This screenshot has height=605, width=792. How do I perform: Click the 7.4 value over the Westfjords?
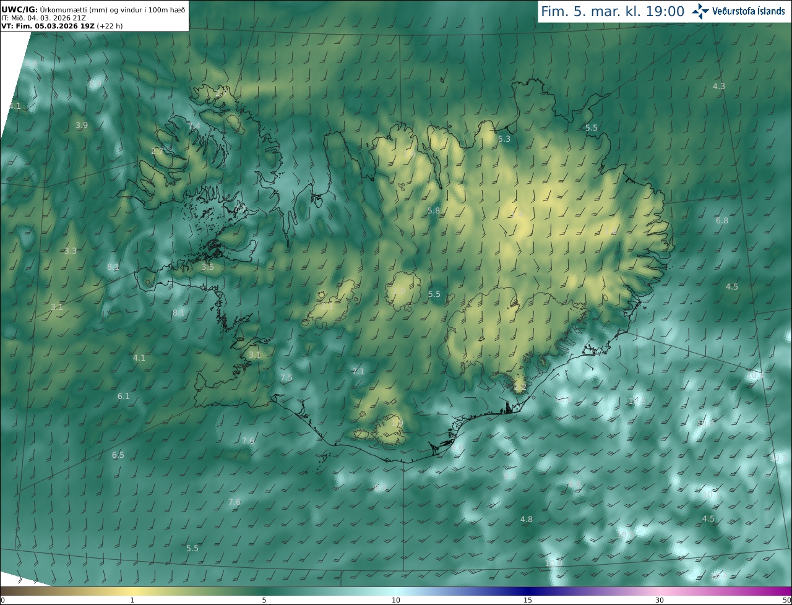(x=194, y=126)
